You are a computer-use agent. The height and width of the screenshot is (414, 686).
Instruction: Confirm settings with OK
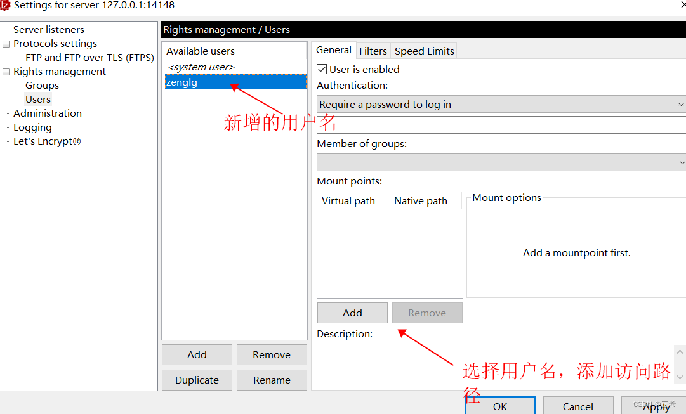point(500,406)
